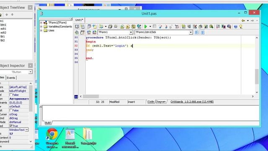Click the editor scroll-up arrow
The width and height of the screenshot is (268, 151).
[257, 38]
